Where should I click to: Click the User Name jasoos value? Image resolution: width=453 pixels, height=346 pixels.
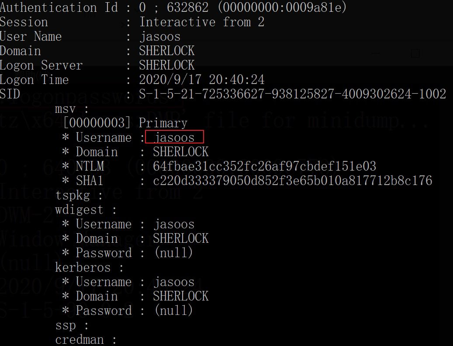click(x=159, y=36)
